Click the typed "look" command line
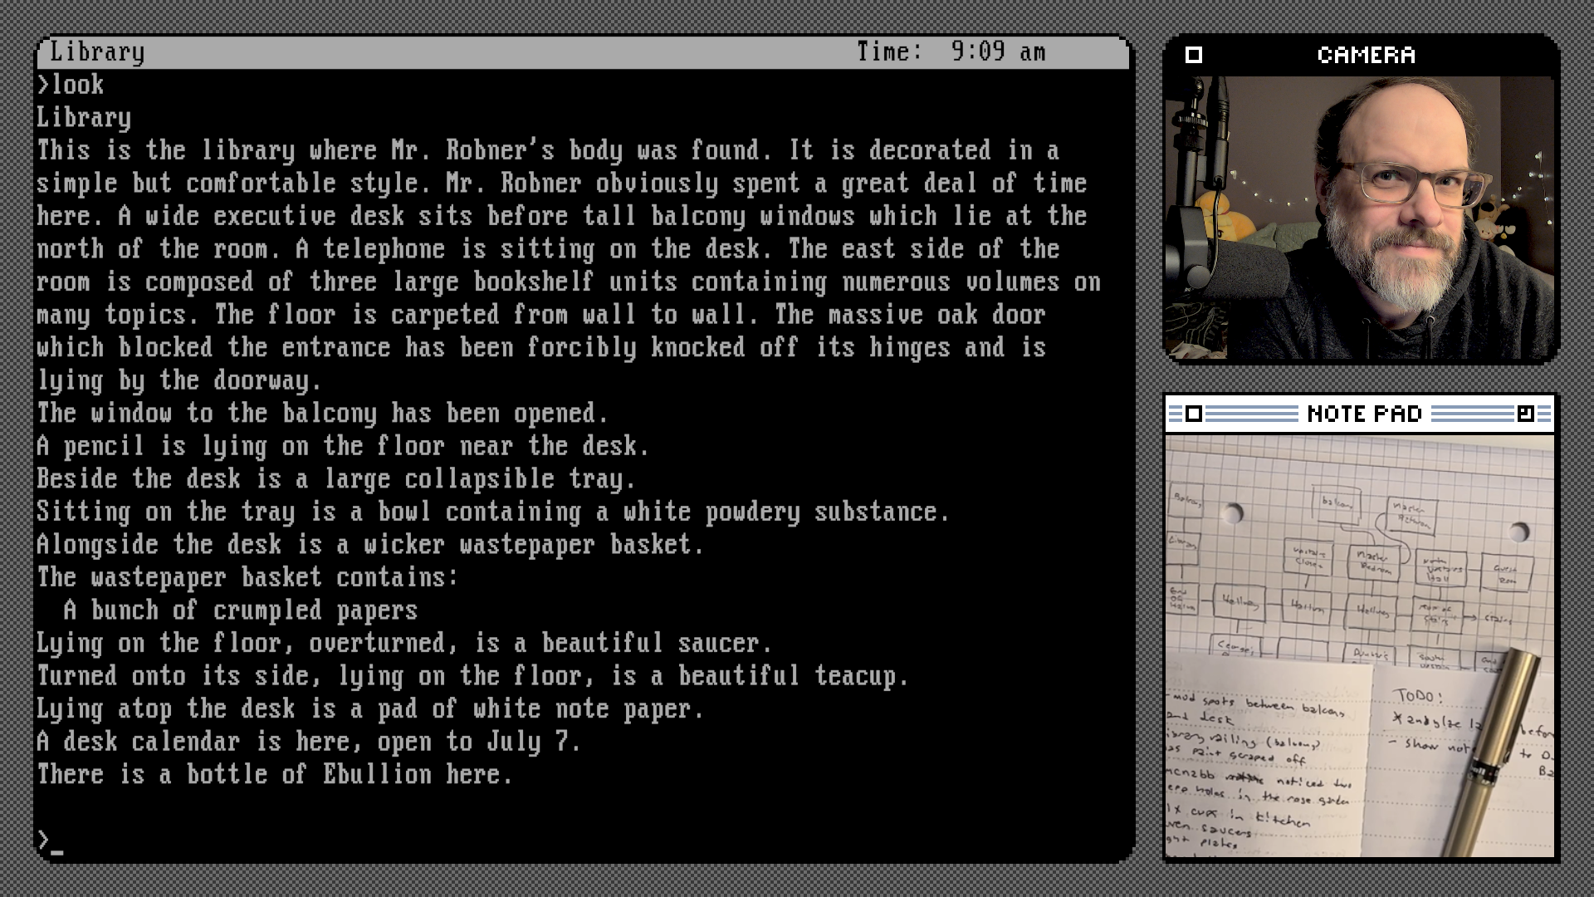Viewport: 1594px width, 897px height. pos(71,85)
